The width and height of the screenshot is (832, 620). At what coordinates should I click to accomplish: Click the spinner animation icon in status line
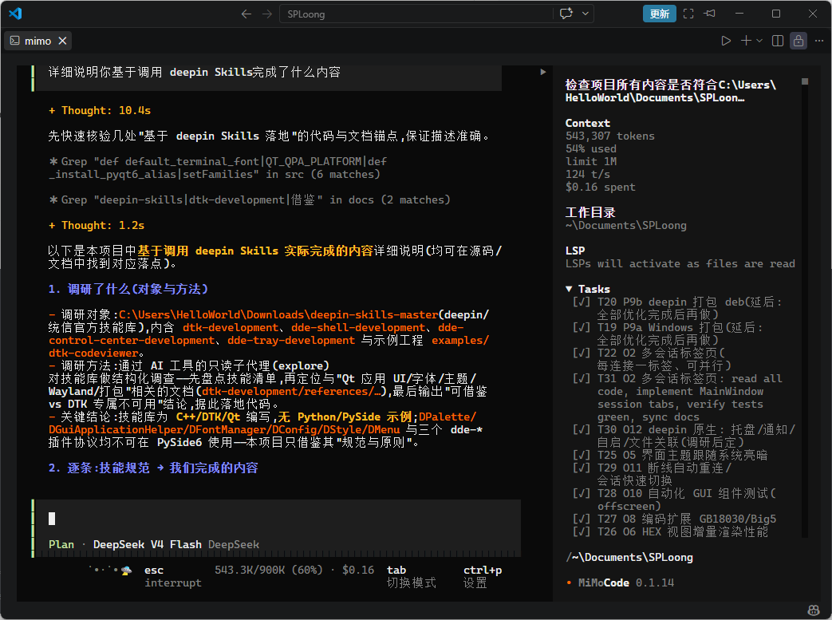[110, 570]
